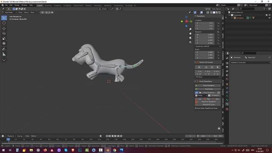Open the XYZ Euler dropdown
The width and height of the screenshot is (272, 153).
(208, 77)
